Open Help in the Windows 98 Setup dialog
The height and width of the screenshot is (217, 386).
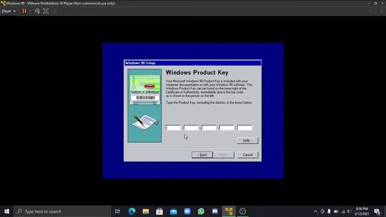(247, 140)
